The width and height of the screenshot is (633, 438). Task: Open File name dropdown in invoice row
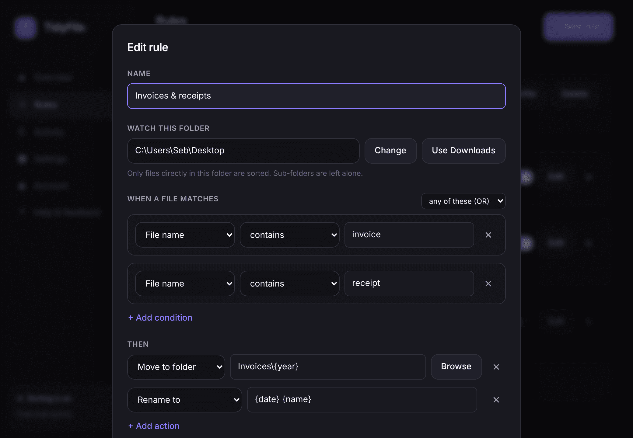[x=185, y=235]
